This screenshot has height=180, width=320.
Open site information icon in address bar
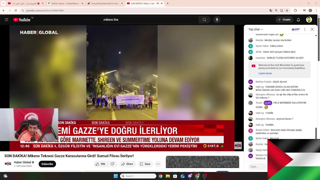click(x=23, y=10)
